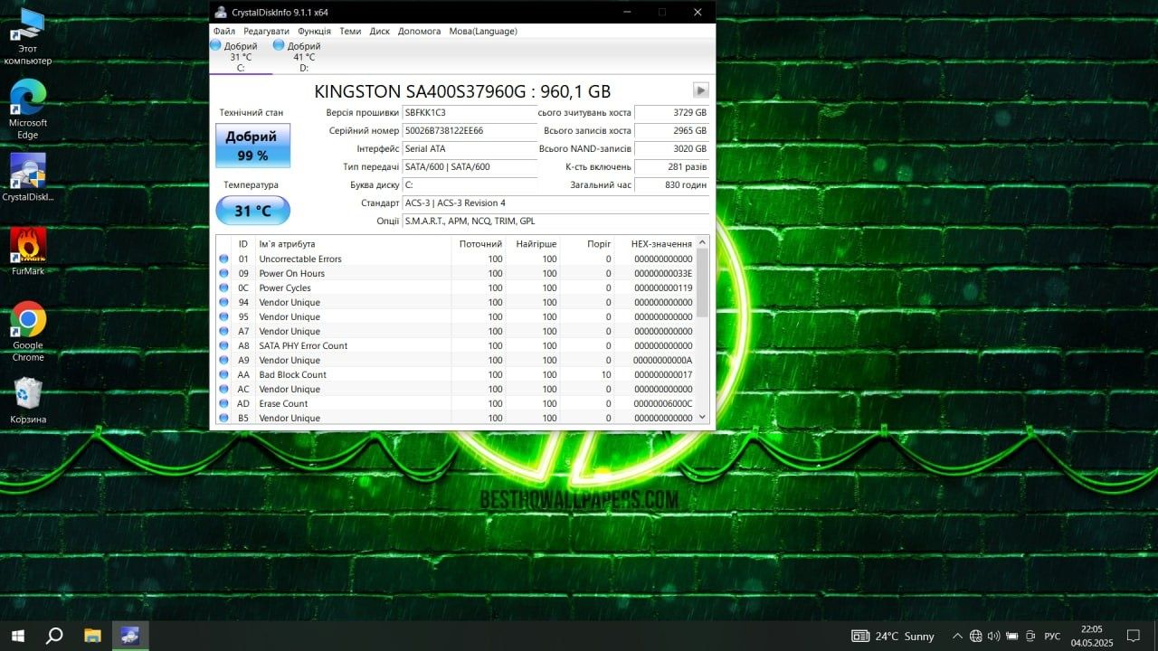
Task: Click the CrystalDiskInfo title bar icon
Action: point(221,12)
